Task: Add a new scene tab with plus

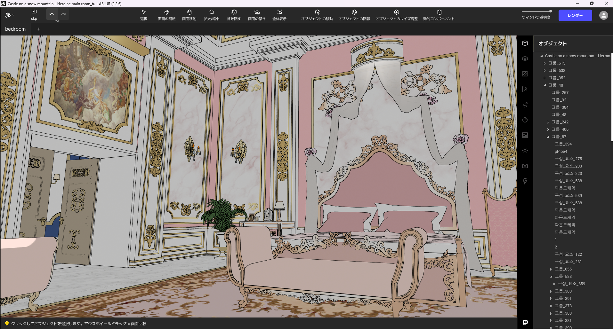Action: pyautogui.click(x=39, y=29)
